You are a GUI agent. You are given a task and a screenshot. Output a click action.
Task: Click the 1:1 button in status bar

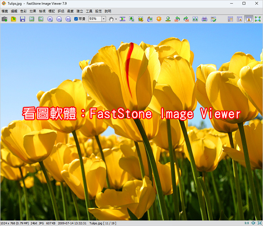[x=247, y=223]
